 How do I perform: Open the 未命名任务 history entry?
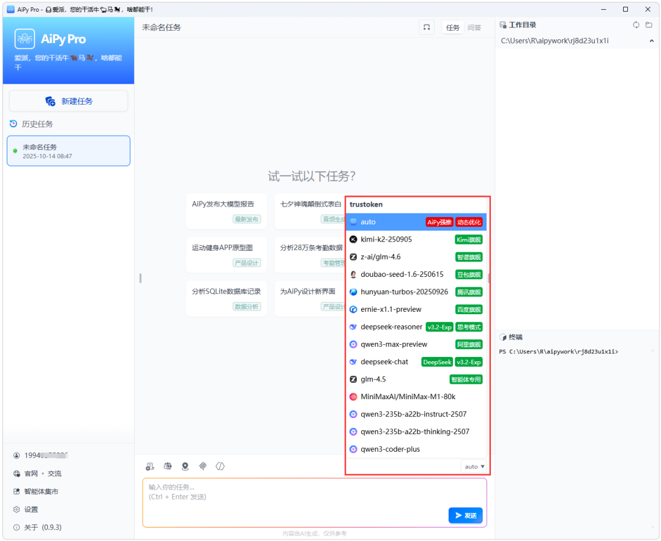69,151
